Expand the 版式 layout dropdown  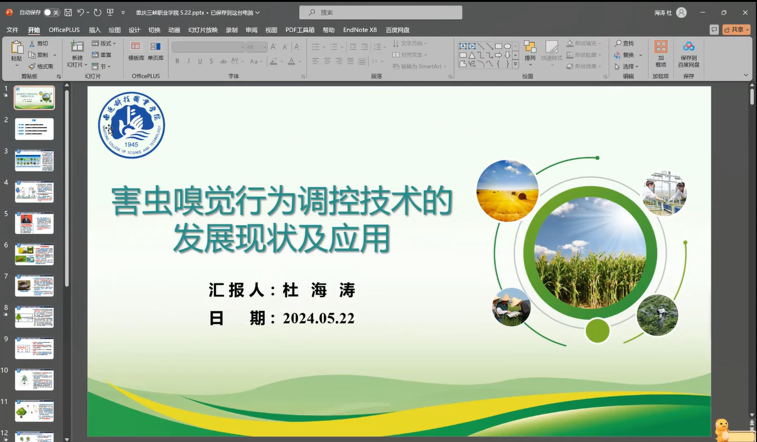click(104, 43)
